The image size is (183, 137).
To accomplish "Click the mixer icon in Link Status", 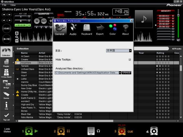I will 91,131.
